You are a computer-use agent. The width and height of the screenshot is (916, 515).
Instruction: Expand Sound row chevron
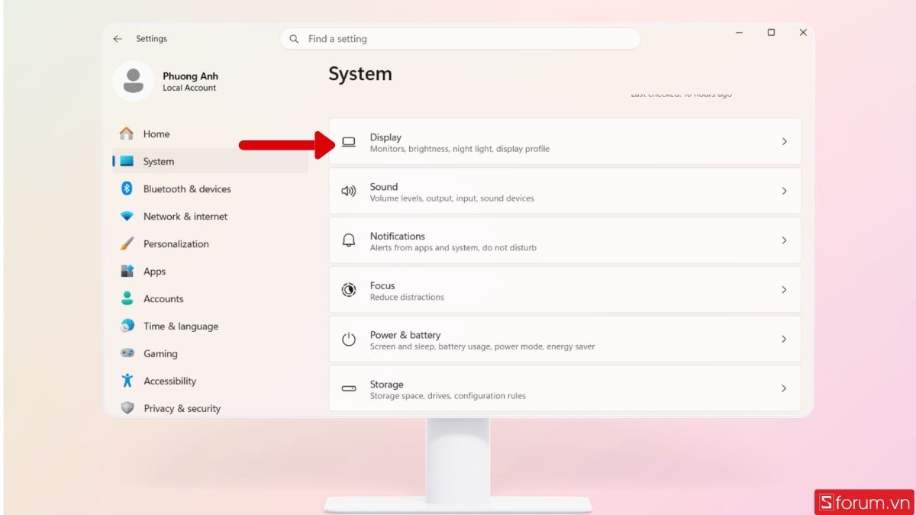[x=784, y=191]
